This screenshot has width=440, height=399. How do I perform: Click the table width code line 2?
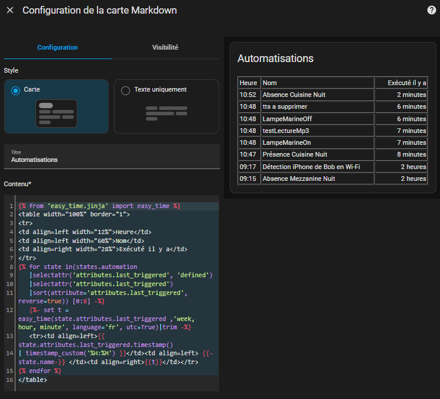click(x=74, y=214)
